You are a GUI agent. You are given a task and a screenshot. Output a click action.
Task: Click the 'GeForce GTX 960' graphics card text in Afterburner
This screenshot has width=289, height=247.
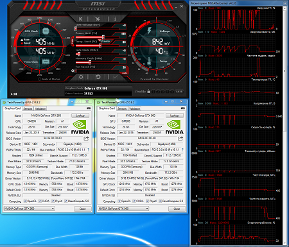96,89
